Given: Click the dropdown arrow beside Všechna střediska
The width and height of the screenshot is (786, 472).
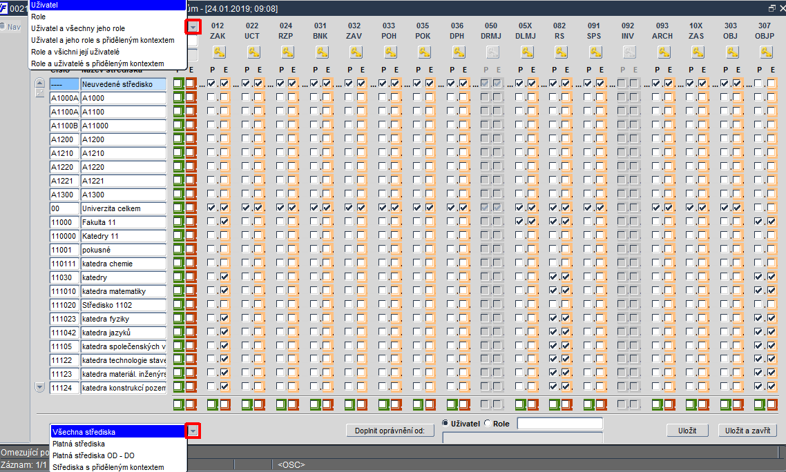Looking at the screenshot, I should [193, 431].
